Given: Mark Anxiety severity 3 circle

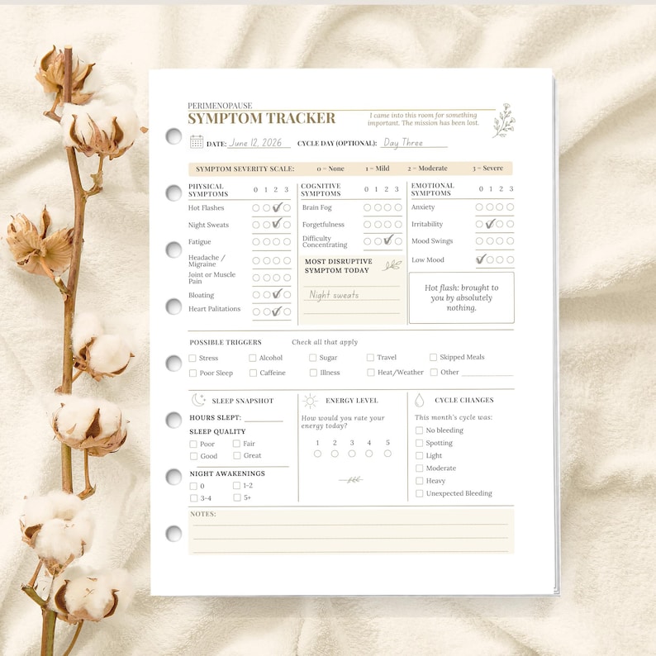Looking at the screenshot, I should [510, 207].
